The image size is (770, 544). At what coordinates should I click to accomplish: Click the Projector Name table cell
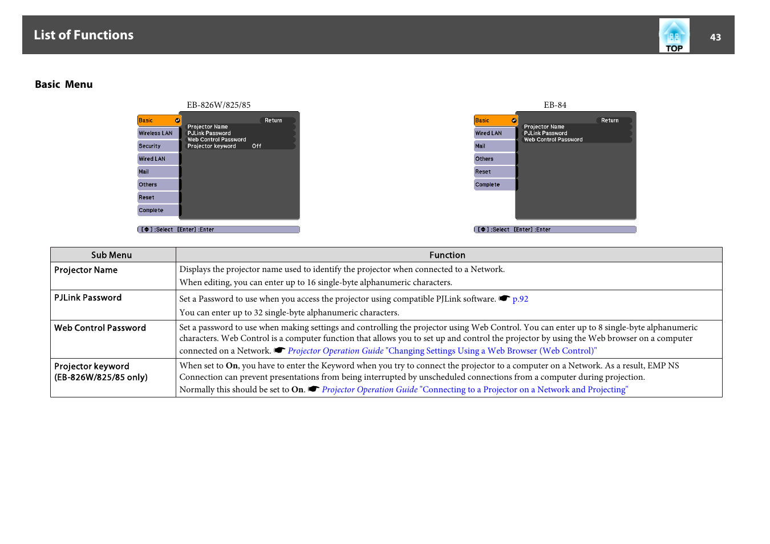pos(113,276)
